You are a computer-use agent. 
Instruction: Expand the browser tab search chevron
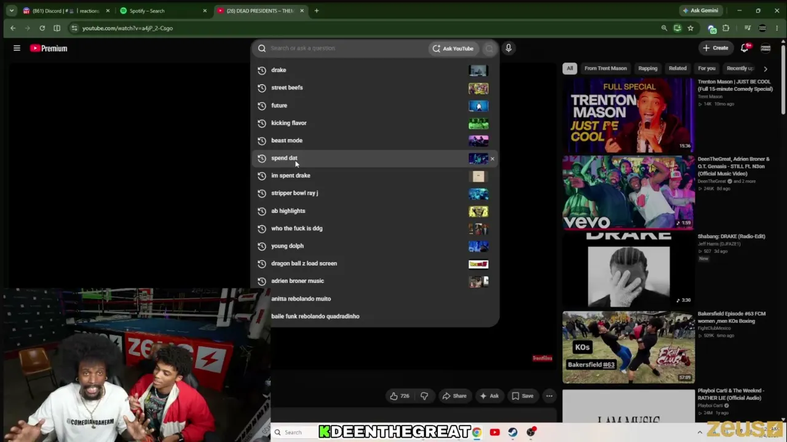click(x=11, y=10)
